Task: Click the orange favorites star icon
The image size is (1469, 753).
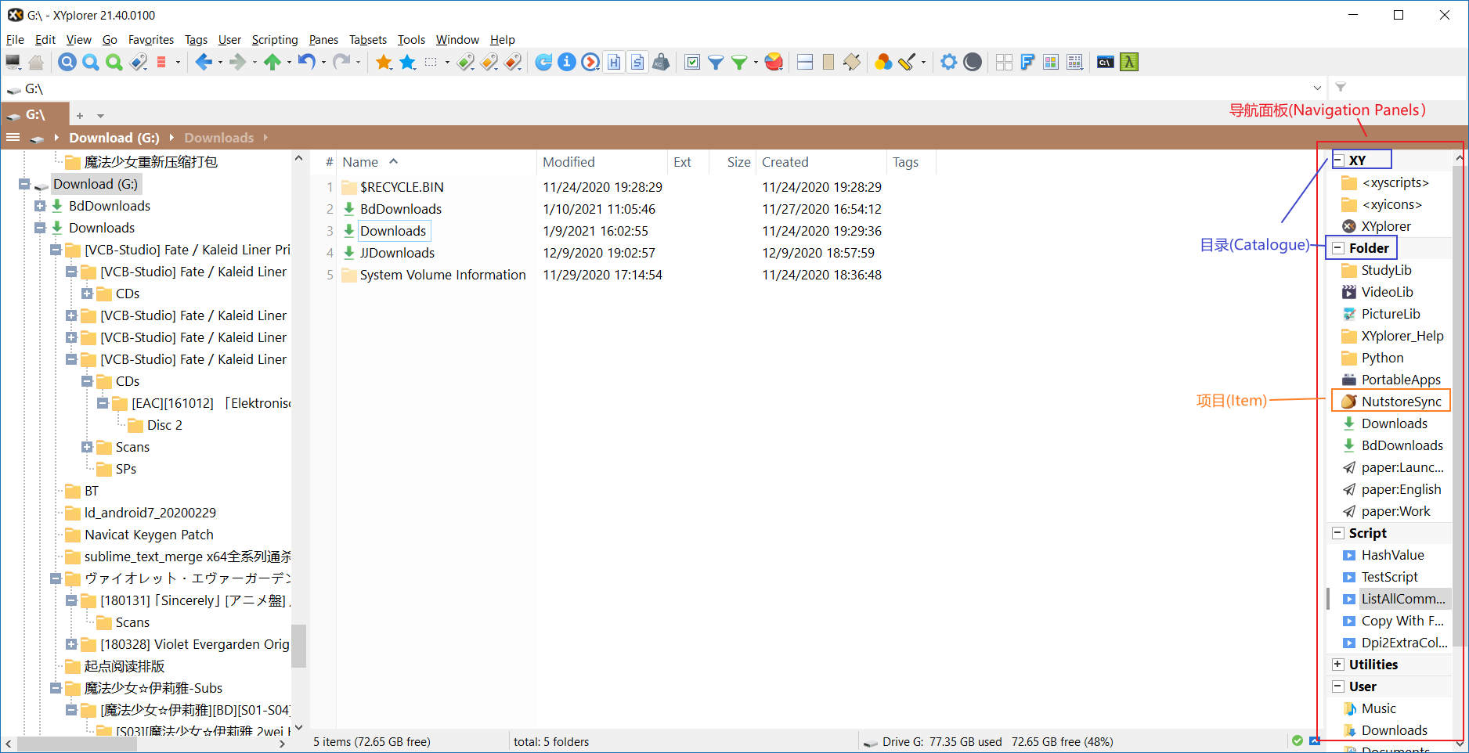Action: click(384, 62)
